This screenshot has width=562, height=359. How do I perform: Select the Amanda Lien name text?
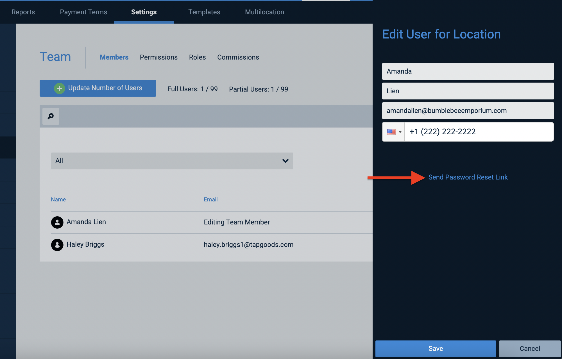pyautogui.click(x=86, y=222)
